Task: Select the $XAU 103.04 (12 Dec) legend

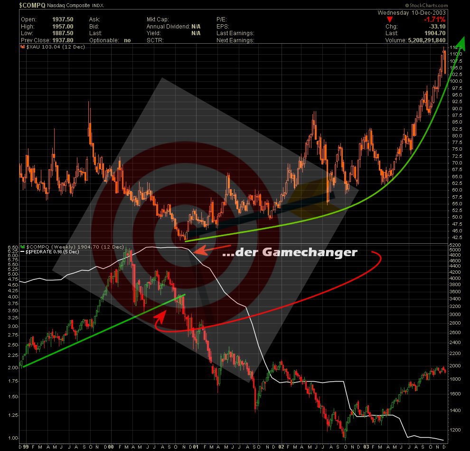Action: [56, 47]
